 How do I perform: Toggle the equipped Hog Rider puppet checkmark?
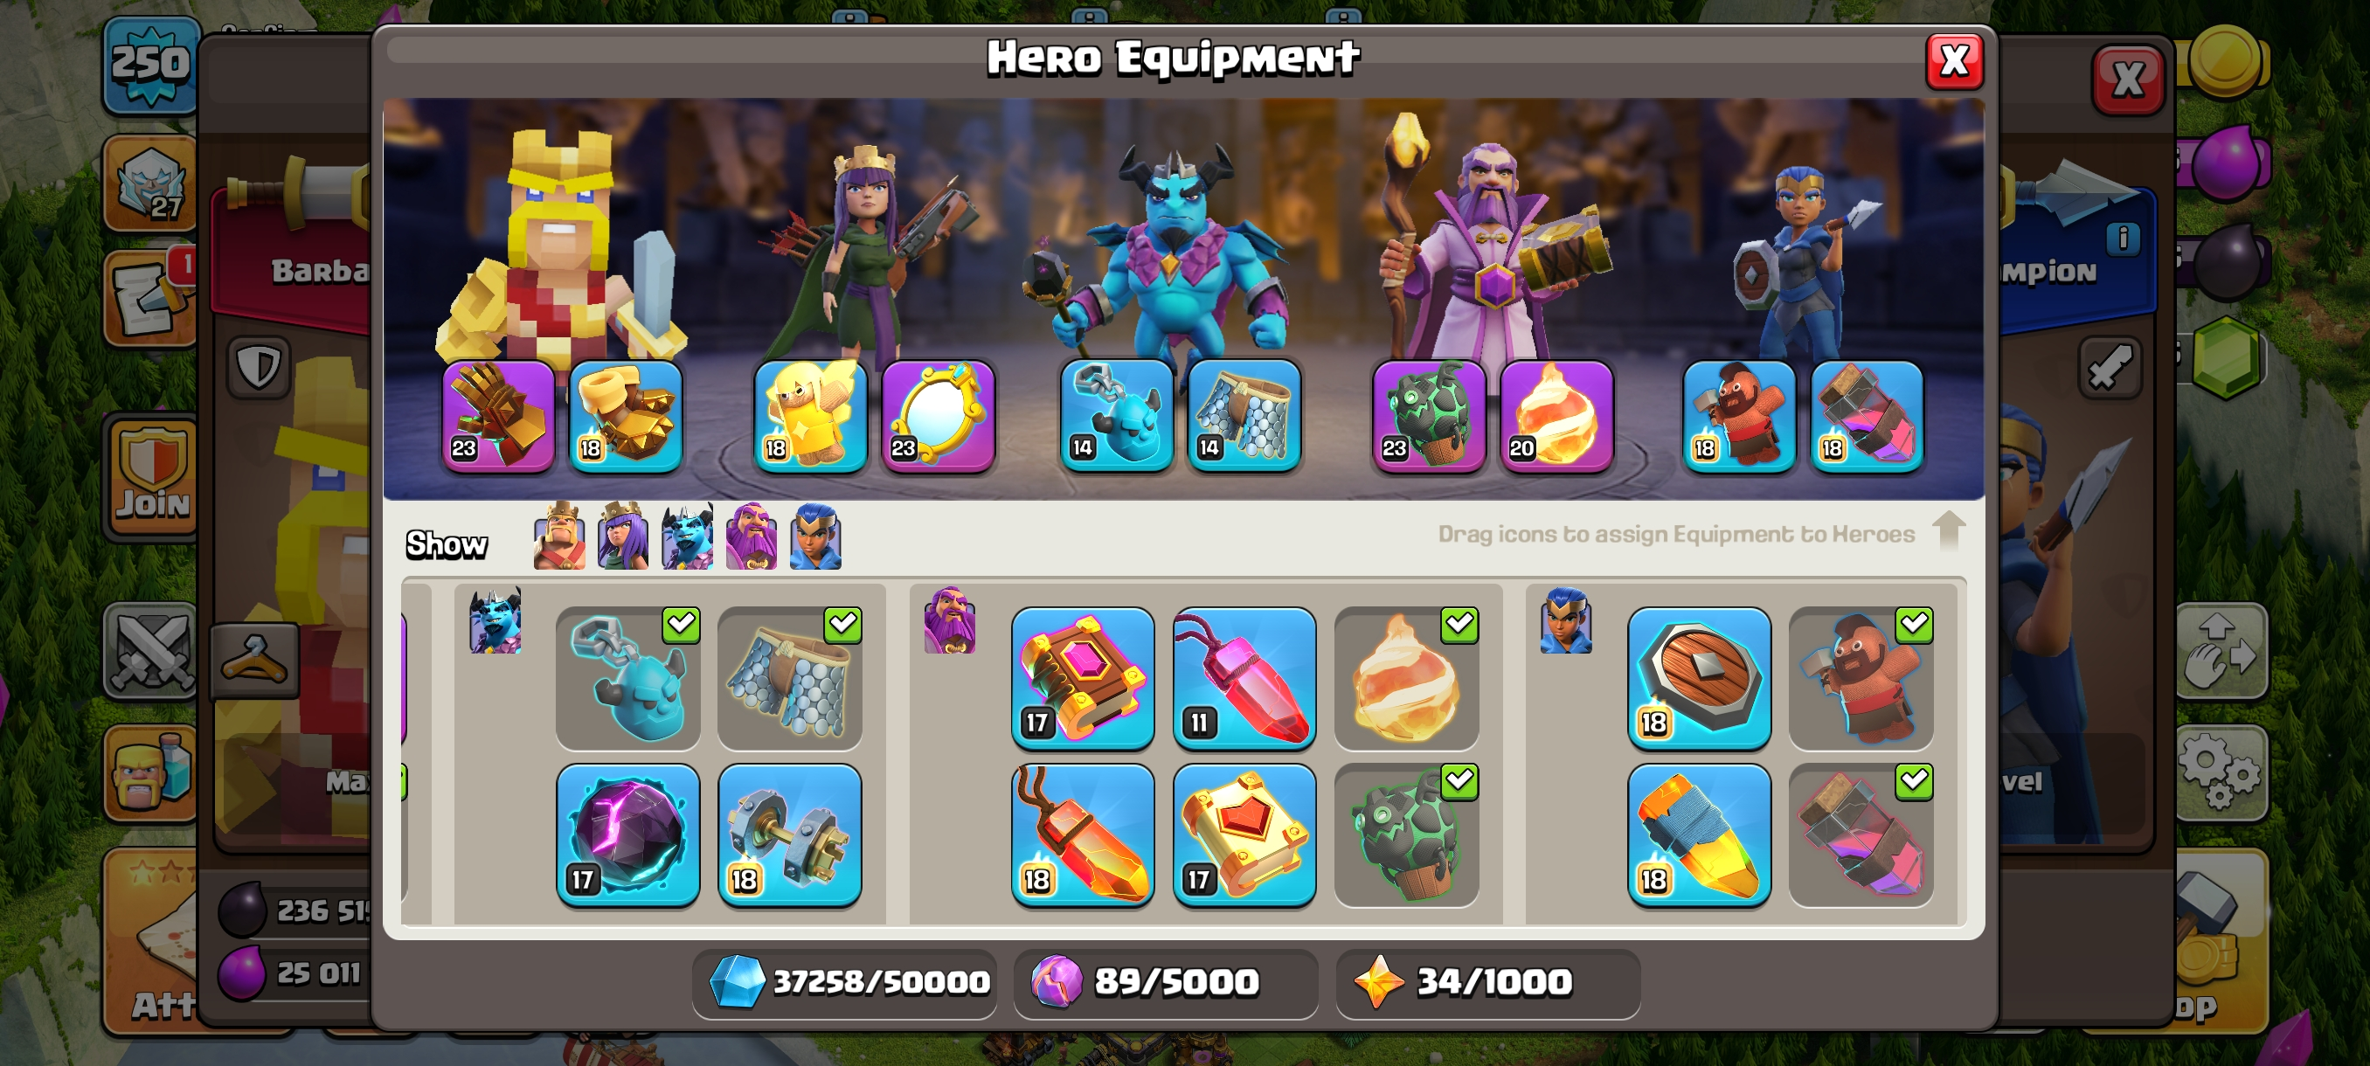pyautogui.click(x=1861, y=678)
